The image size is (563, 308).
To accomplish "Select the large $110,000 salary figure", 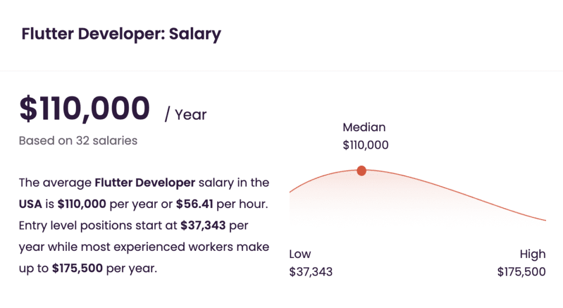I will point(84,108).
